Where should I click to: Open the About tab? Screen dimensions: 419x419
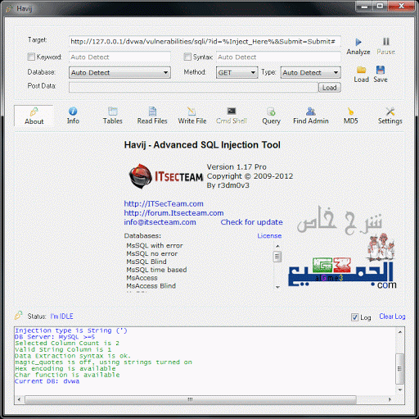tap(34, 116)
